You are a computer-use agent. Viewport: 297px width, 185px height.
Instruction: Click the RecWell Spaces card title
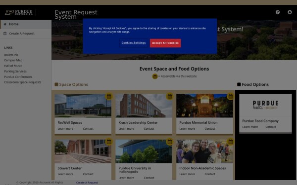[70, 122]
